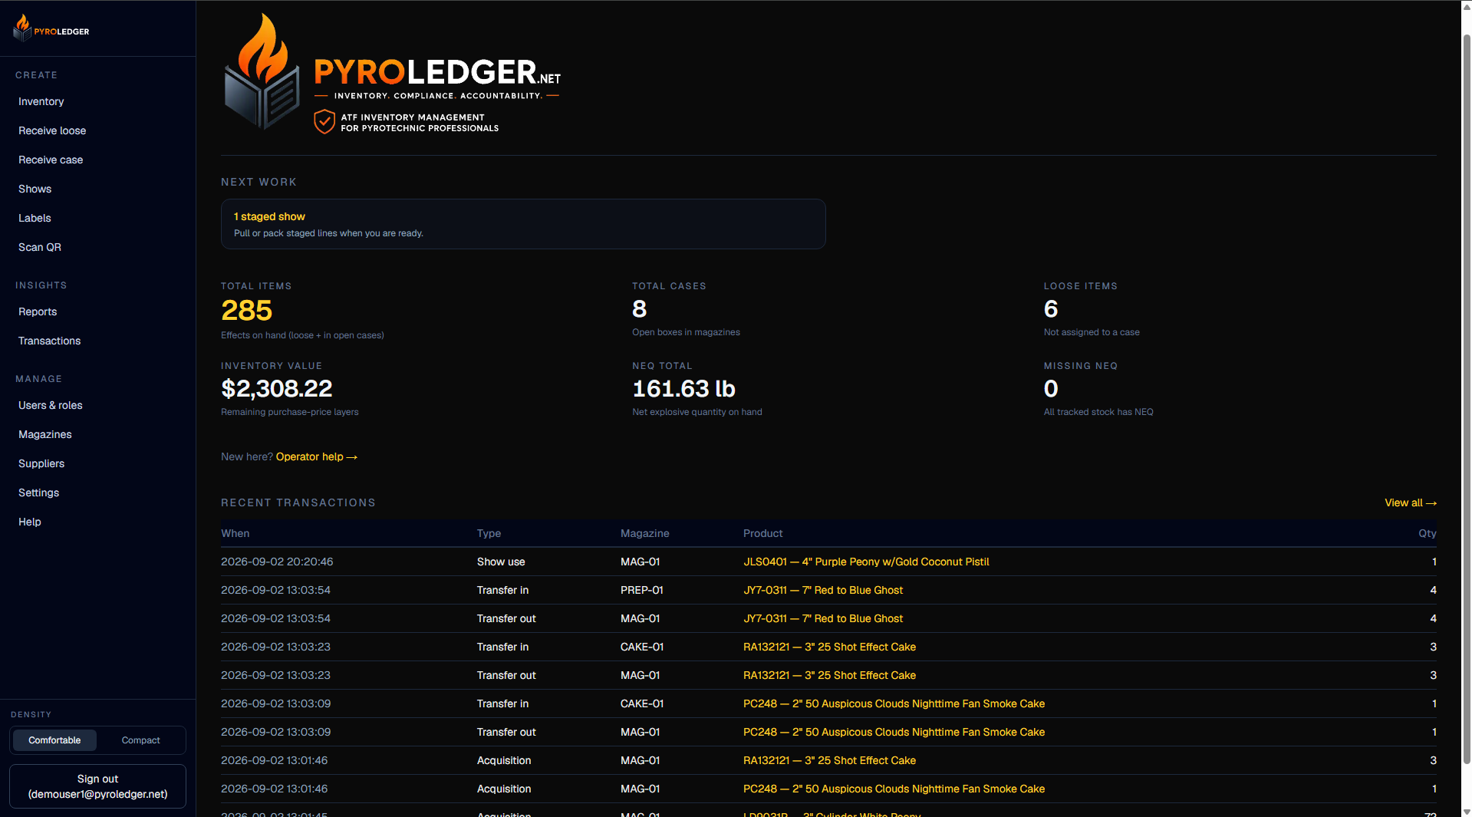This screenshot has width=1472, height=817.
Task: Click the Product column header
Action: point(762,533)
